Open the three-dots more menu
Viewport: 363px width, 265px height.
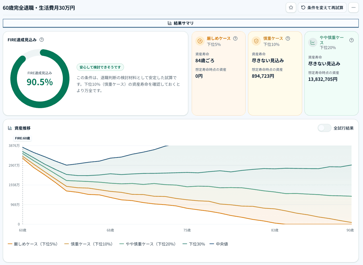pos(354,7)
